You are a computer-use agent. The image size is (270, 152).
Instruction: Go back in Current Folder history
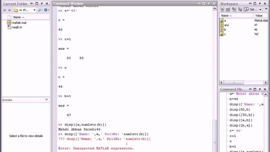point(5,10)
